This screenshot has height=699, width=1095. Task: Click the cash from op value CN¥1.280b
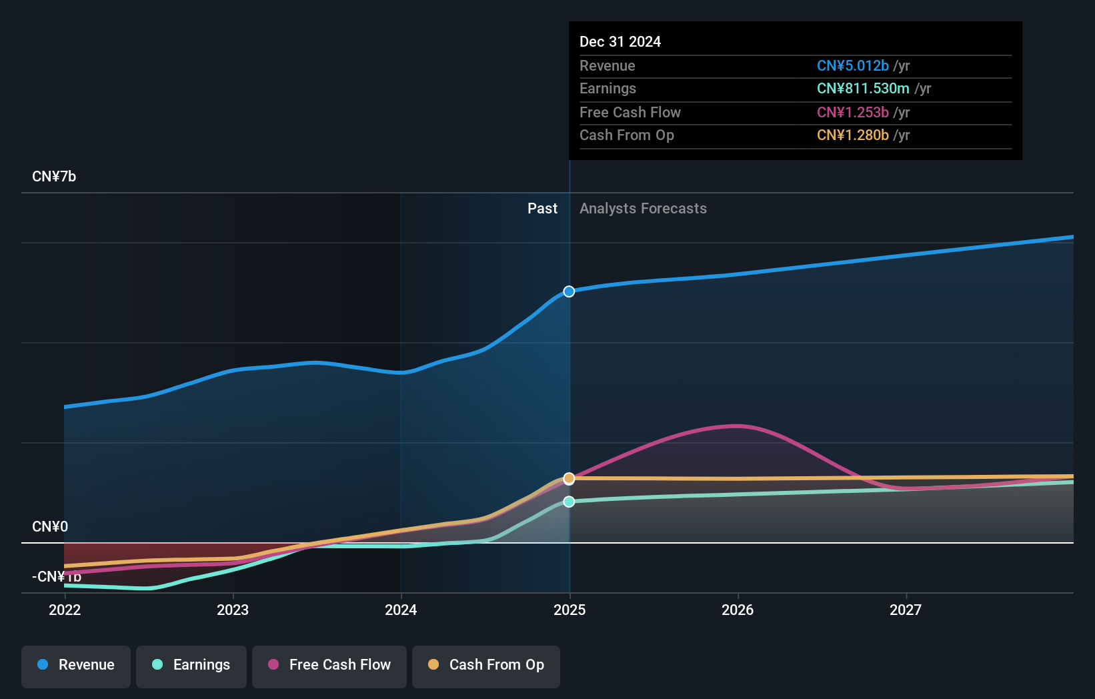[853, 135]
